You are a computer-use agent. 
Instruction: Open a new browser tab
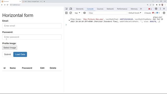point(44,2)
